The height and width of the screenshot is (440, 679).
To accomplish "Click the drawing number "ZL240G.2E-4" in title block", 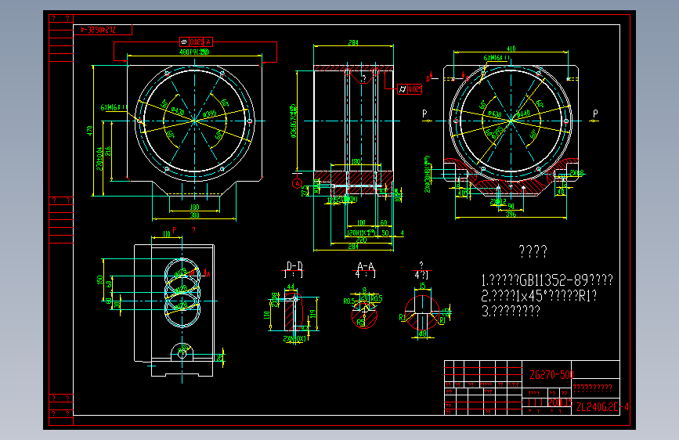I will [602, 407].
